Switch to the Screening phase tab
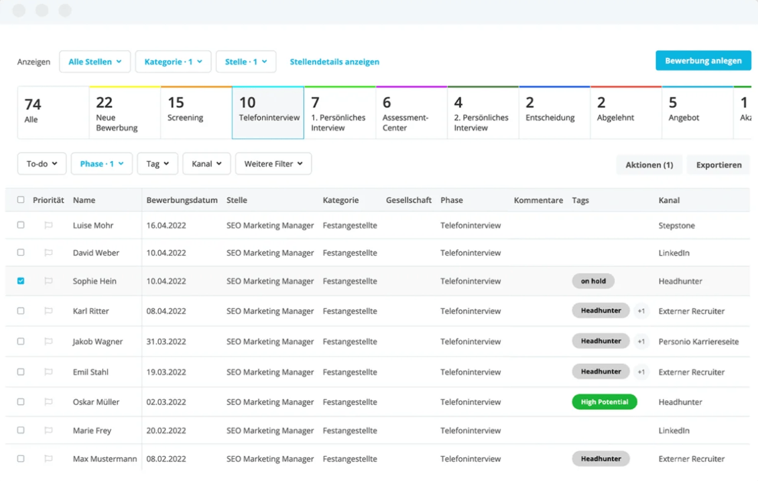 (195, 113)
